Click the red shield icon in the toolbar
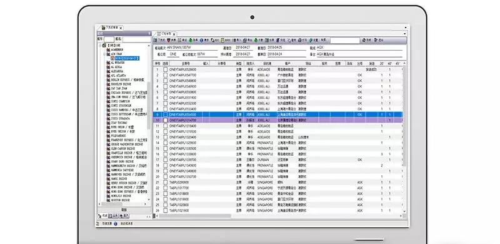This screenshot has height=244, width=500. tap(169, 40)
